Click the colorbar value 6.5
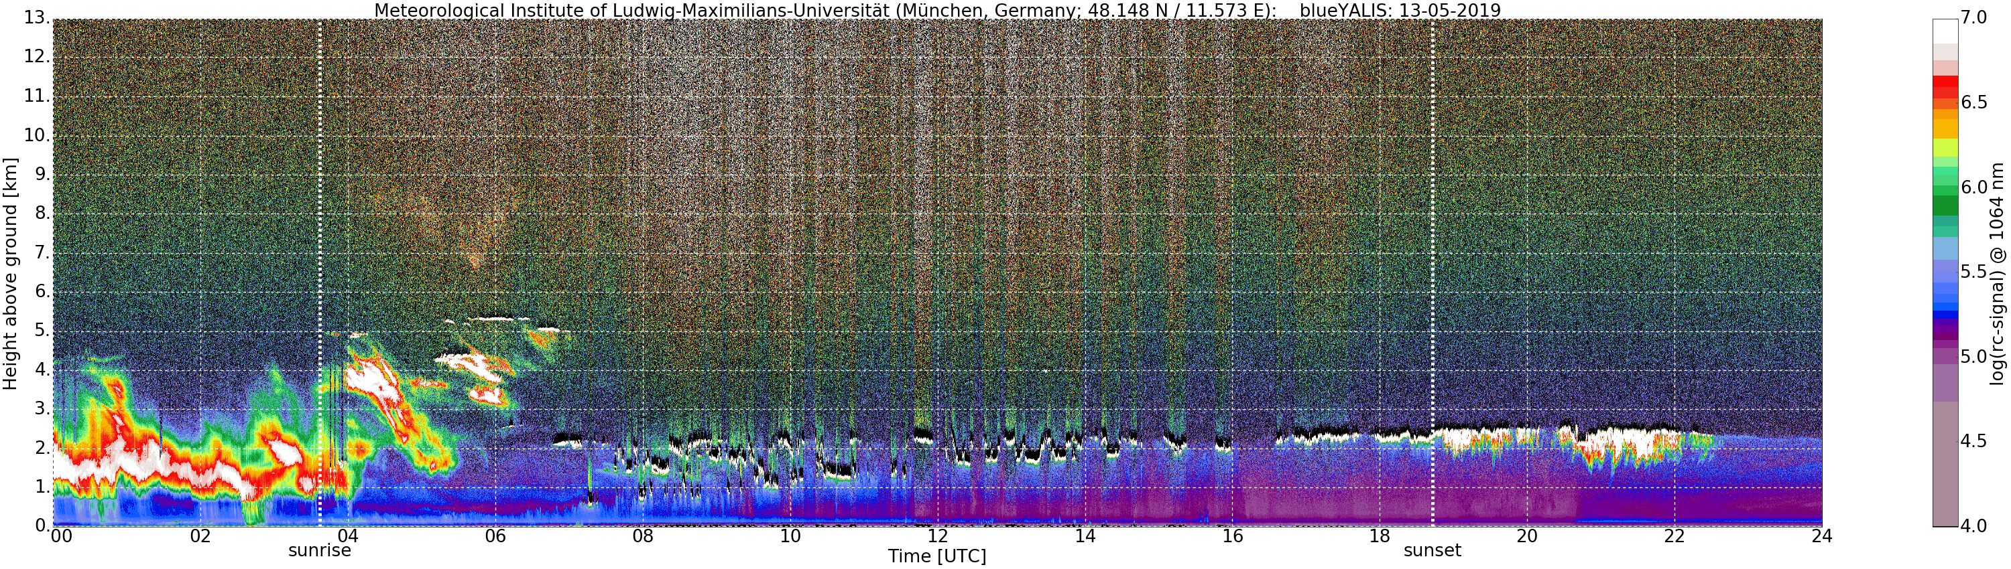Image resolution: width=2011 pixels, height=569 pixels. coord(1974,103)
